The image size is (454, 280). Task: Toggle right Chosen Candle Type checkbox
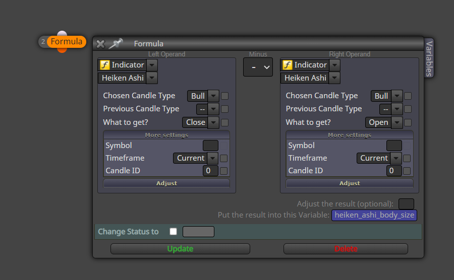point(408,96)
